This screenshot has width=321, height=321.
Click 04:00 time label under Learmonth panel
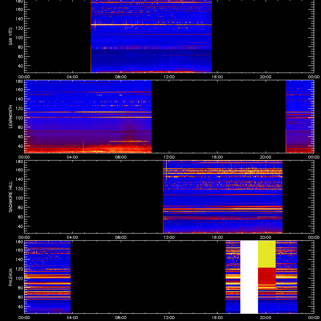tap(73, 157)
